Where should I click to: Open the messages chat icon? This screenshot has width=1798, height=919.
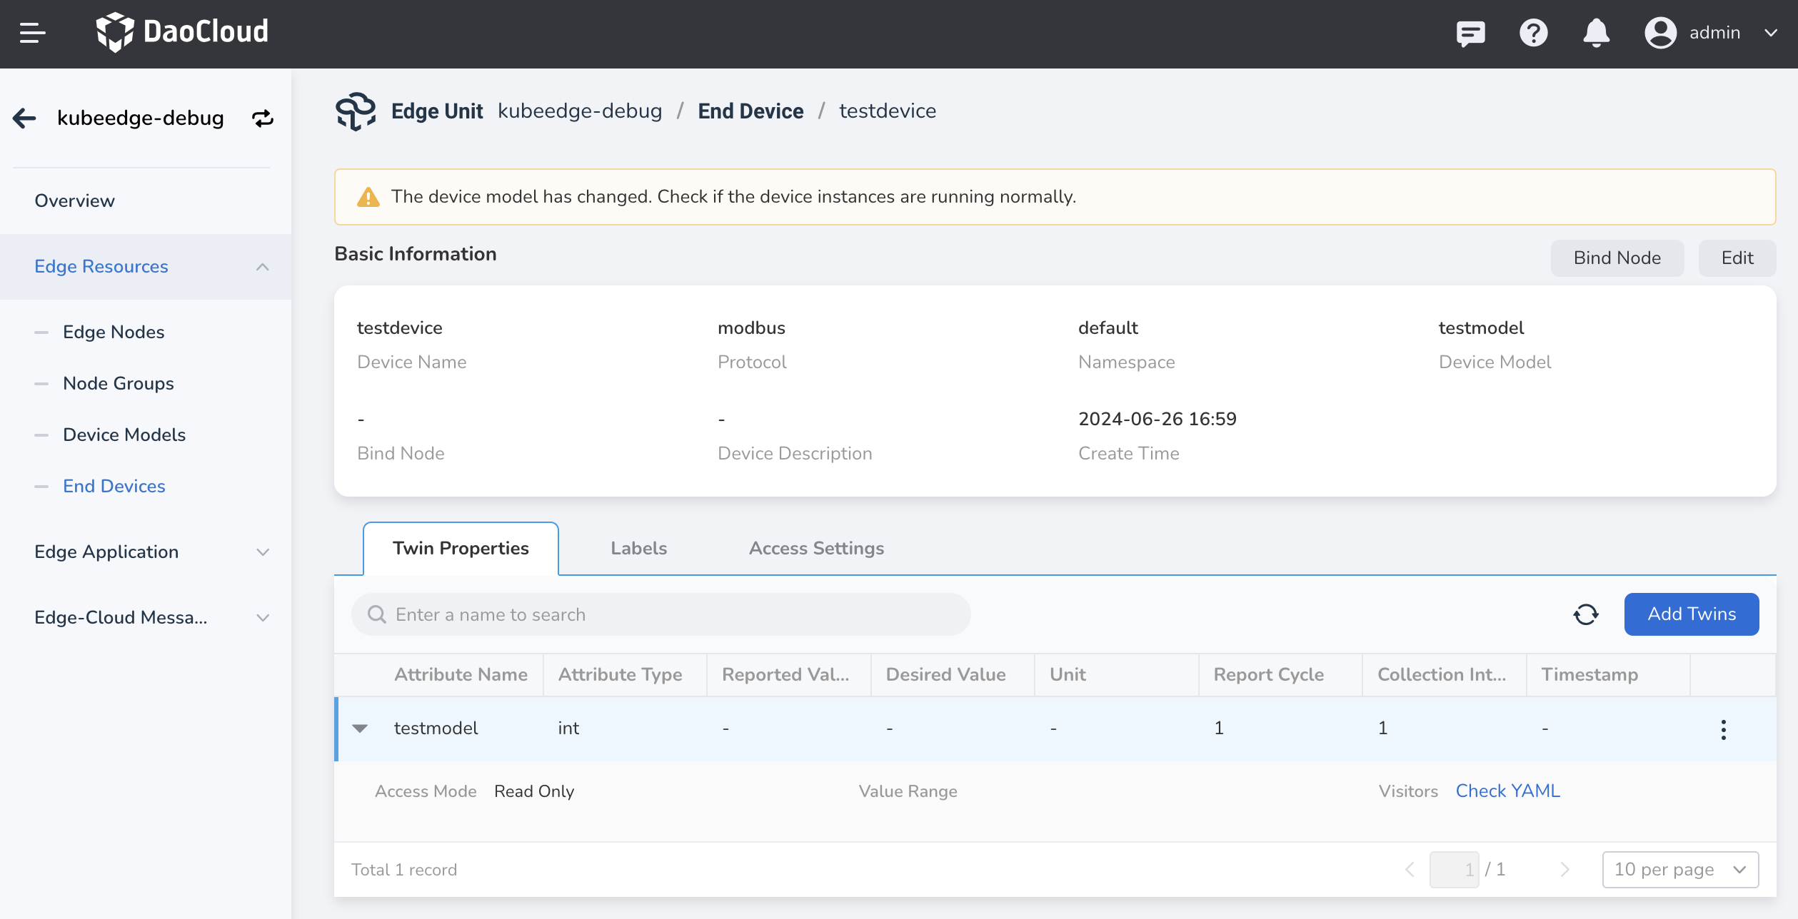[1470, 33]
